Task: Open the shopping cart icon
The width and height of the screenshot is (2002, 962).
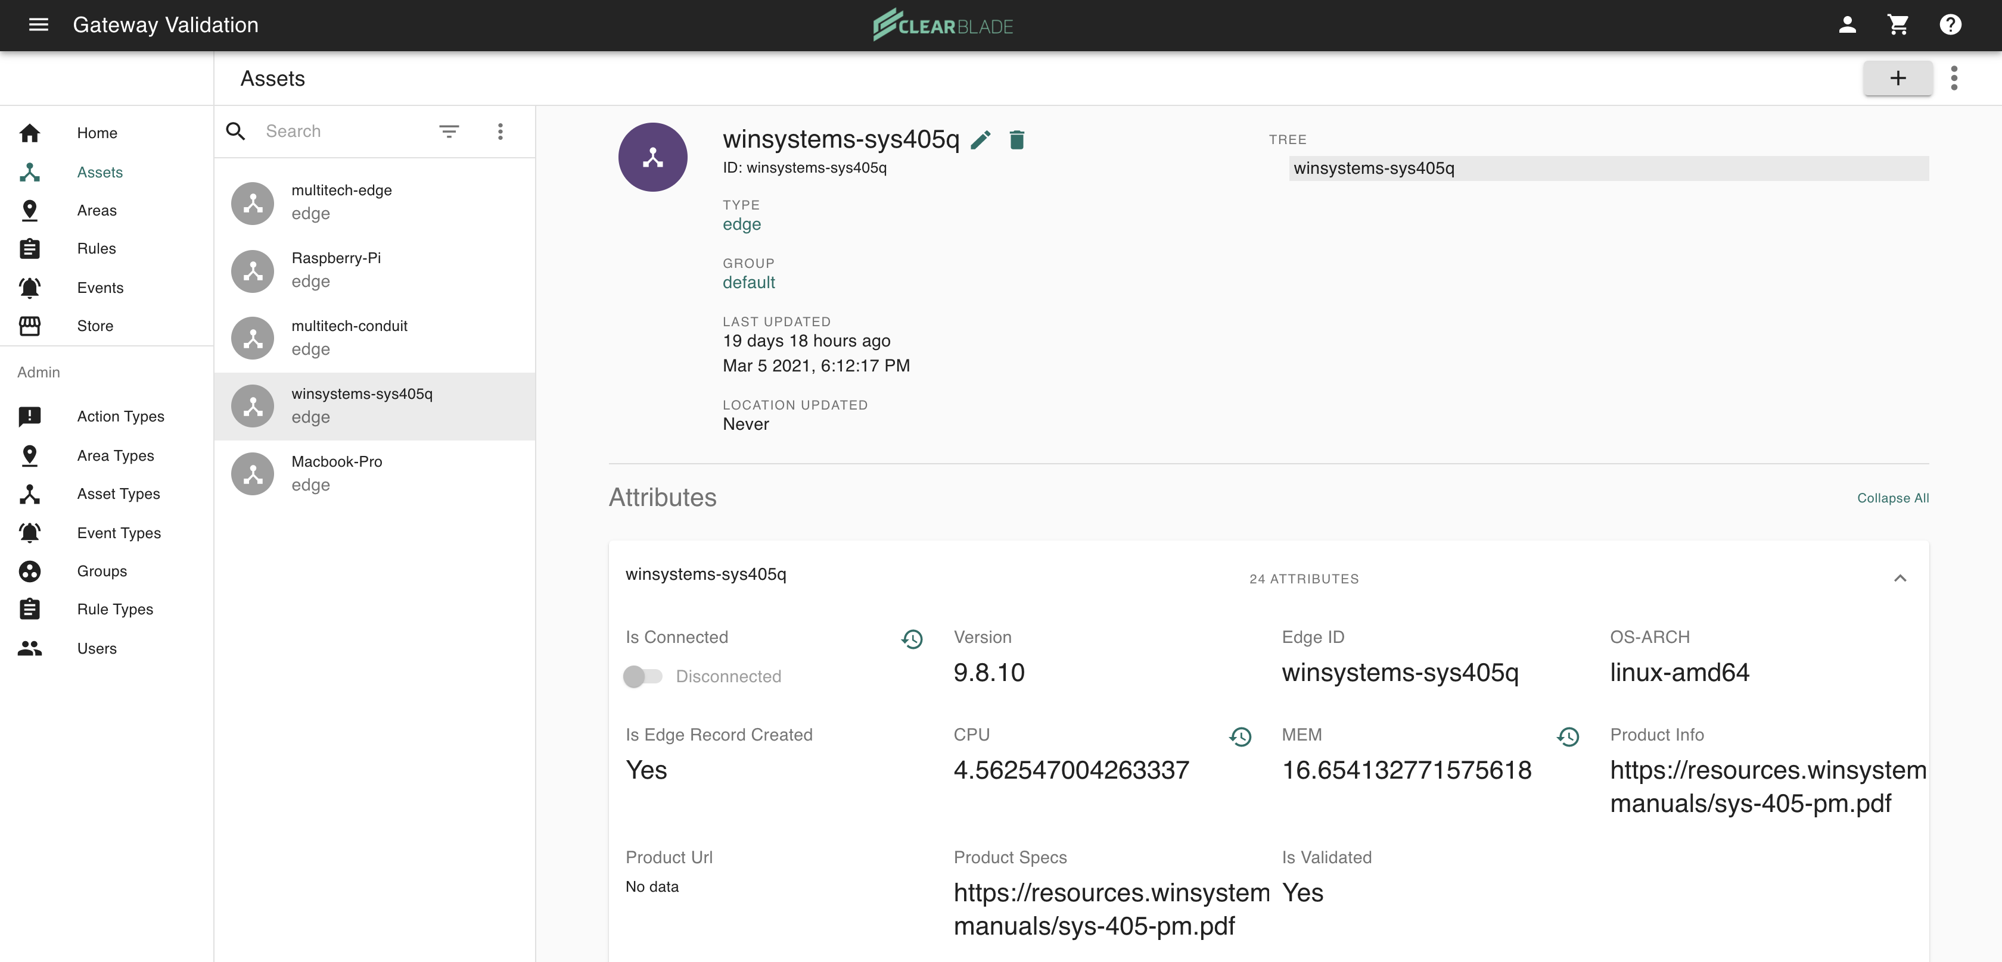Action: 1898,25
